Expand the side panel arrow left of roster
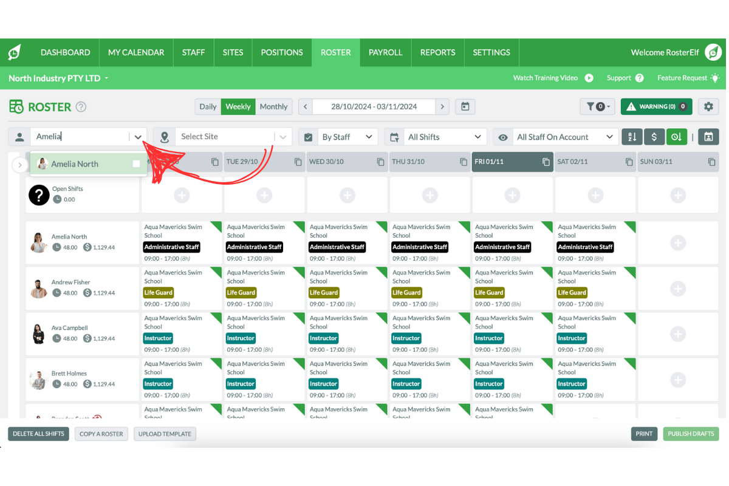729x486 pixels. [x=19, y=165]
